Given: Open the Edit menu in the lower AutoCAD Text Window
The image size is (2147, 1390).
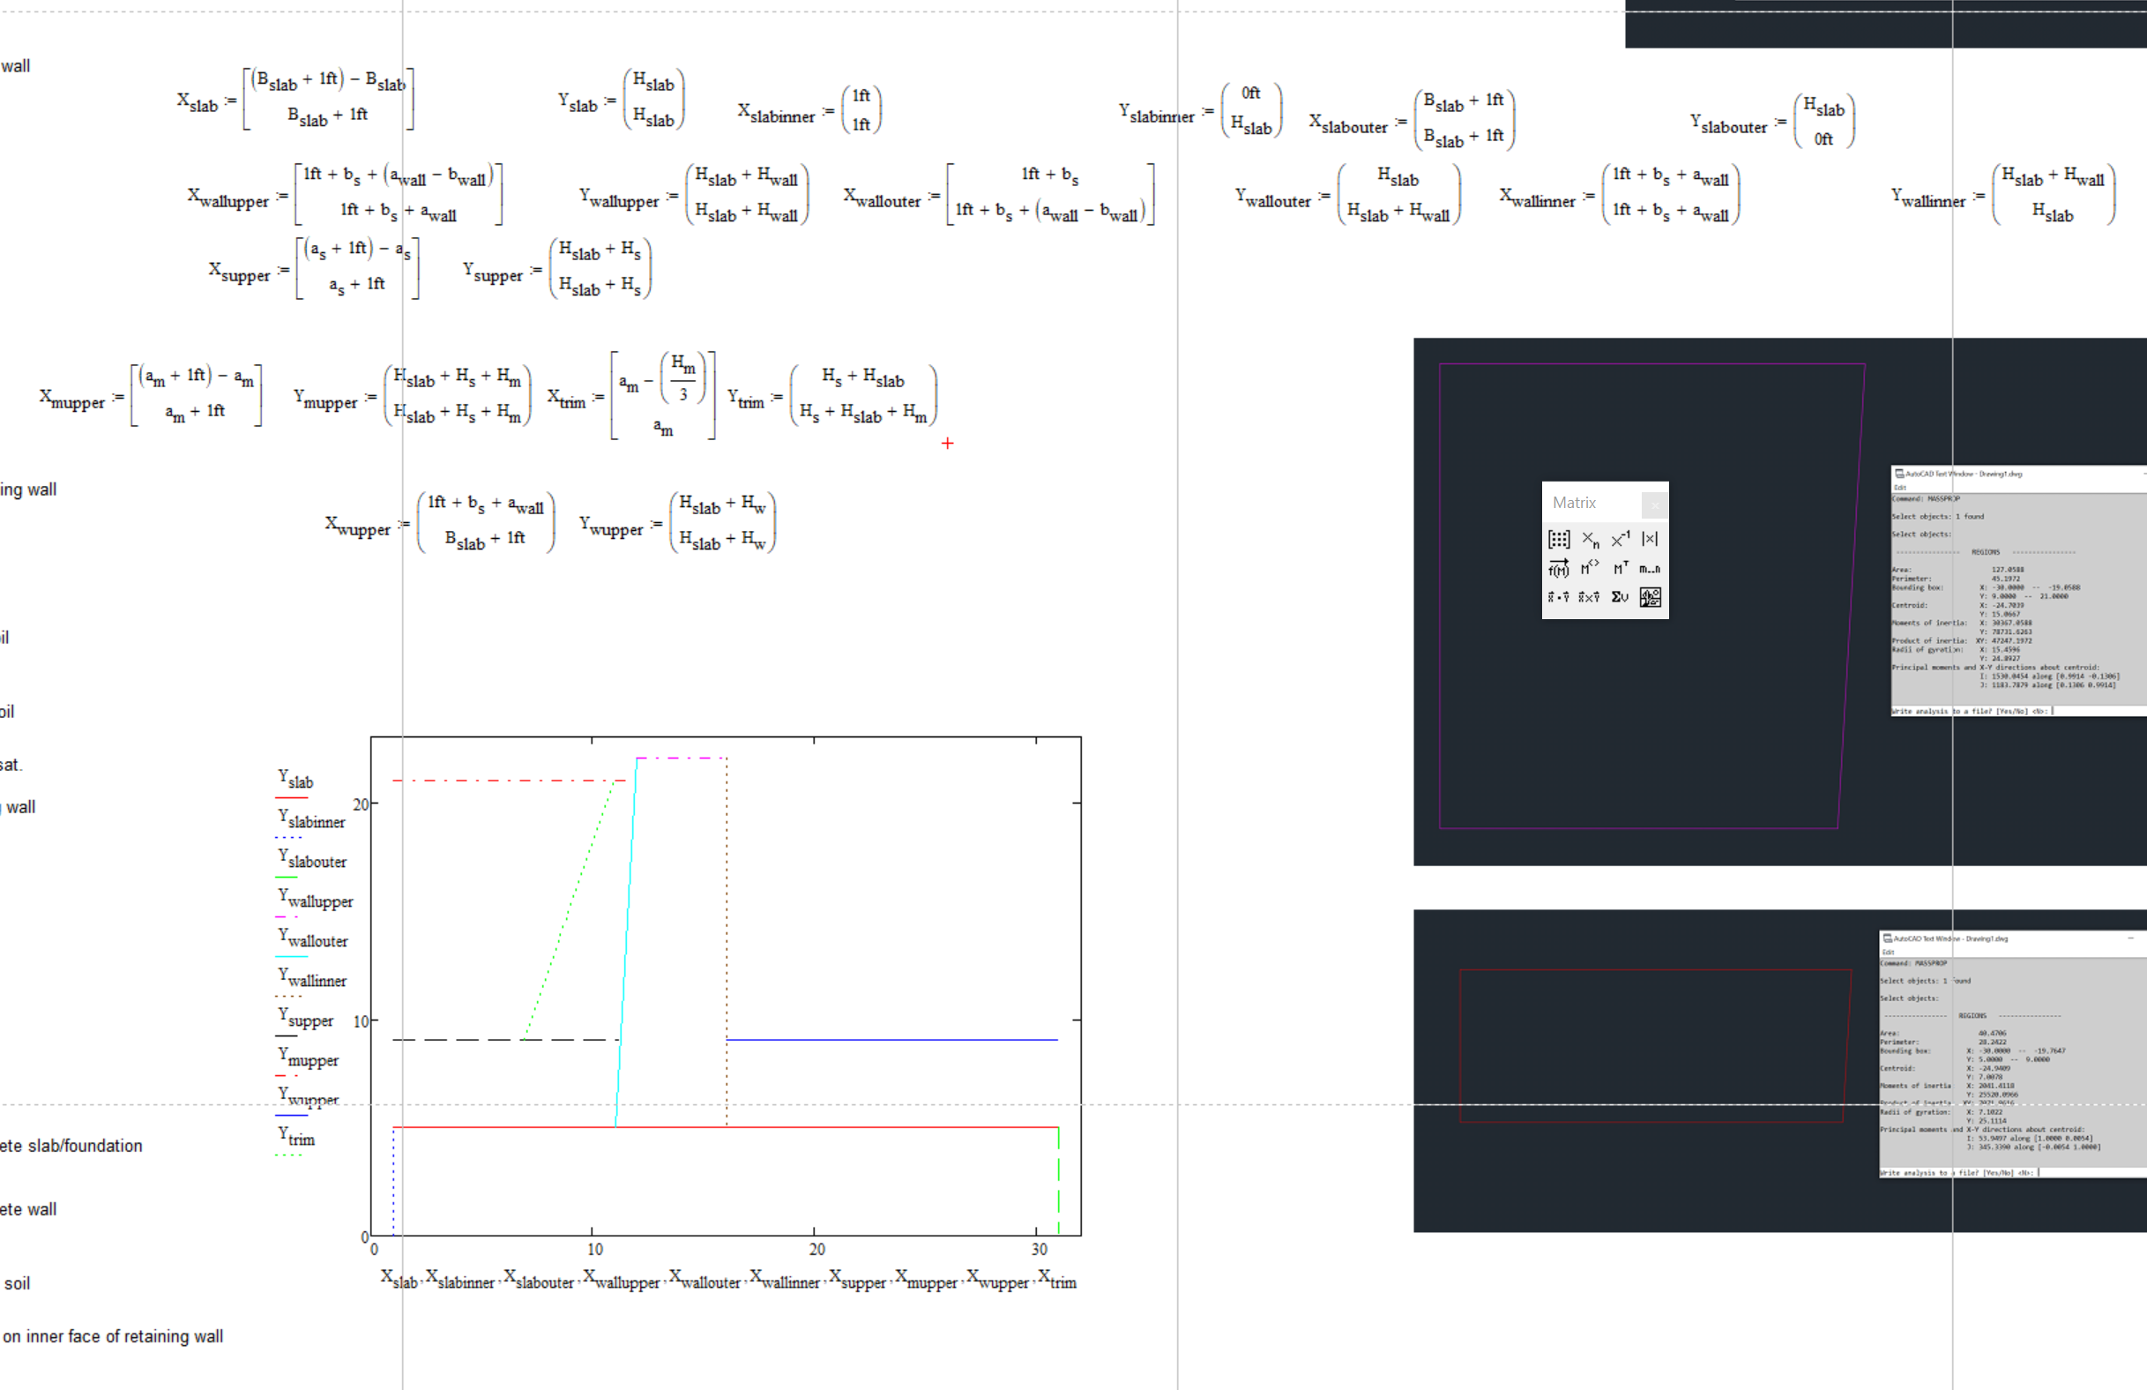Looking at the screenshot, I should (x=1886, y=952).
